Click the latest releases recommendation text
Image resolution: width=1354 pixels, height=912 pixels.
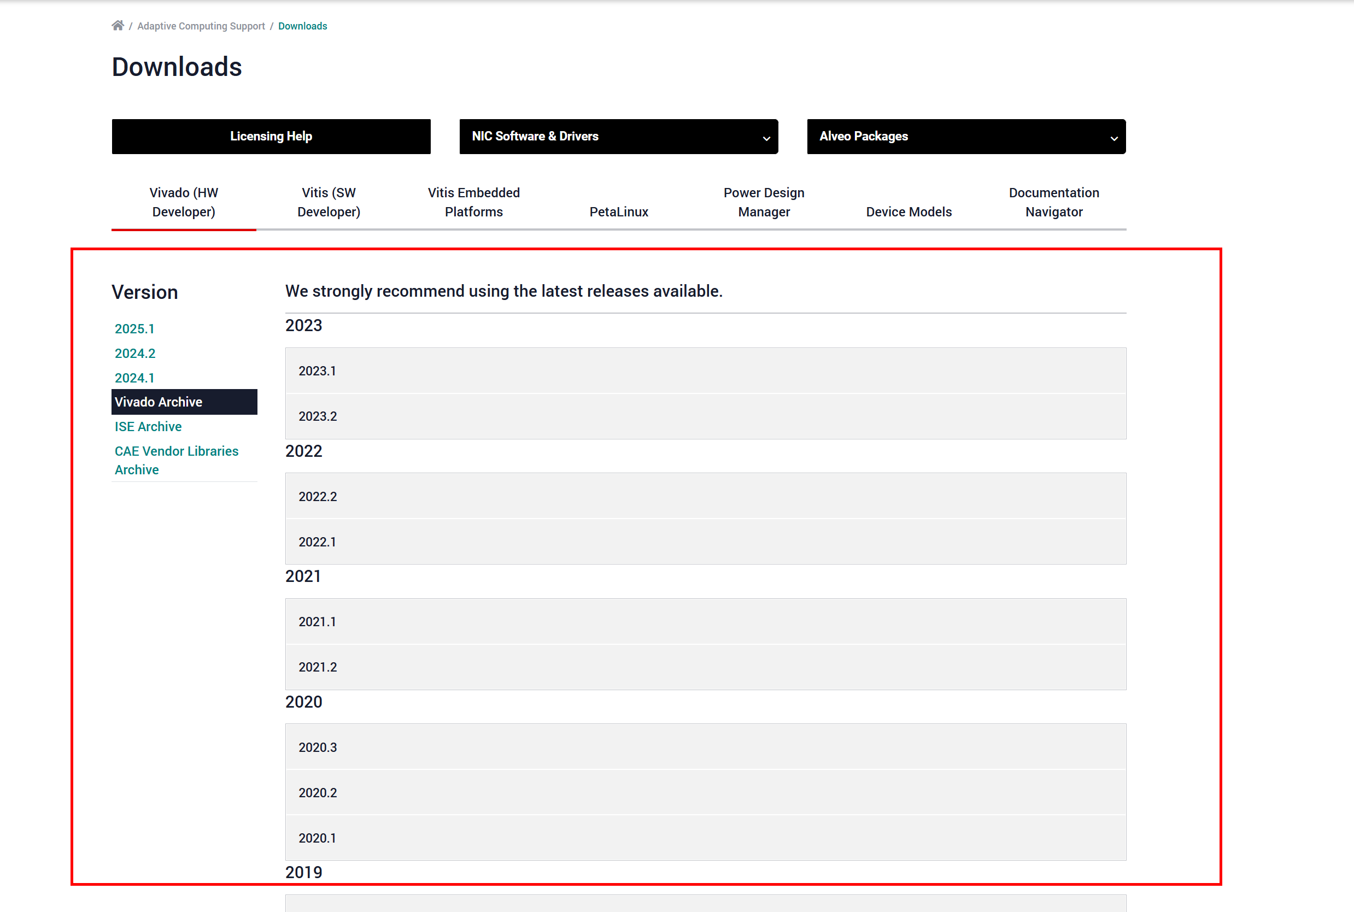coord(504,291)
